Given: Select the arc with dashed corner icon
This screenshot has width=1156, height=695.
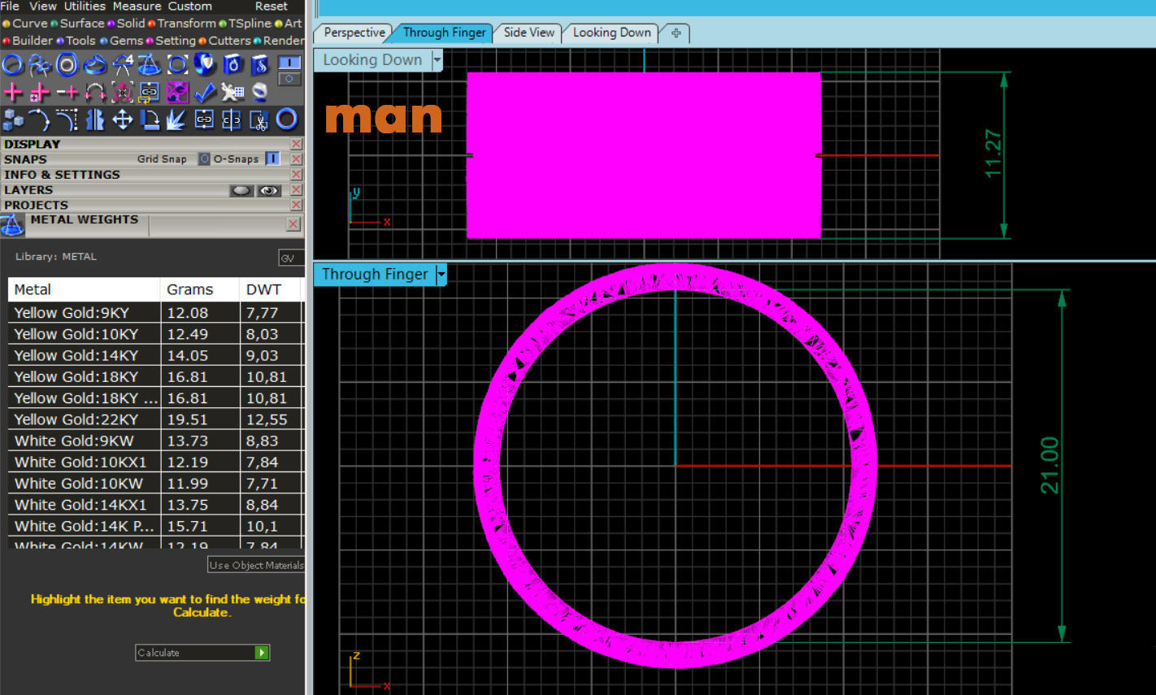Looking at the screenshot, I should pyautogui.click(x=67, y=120).
